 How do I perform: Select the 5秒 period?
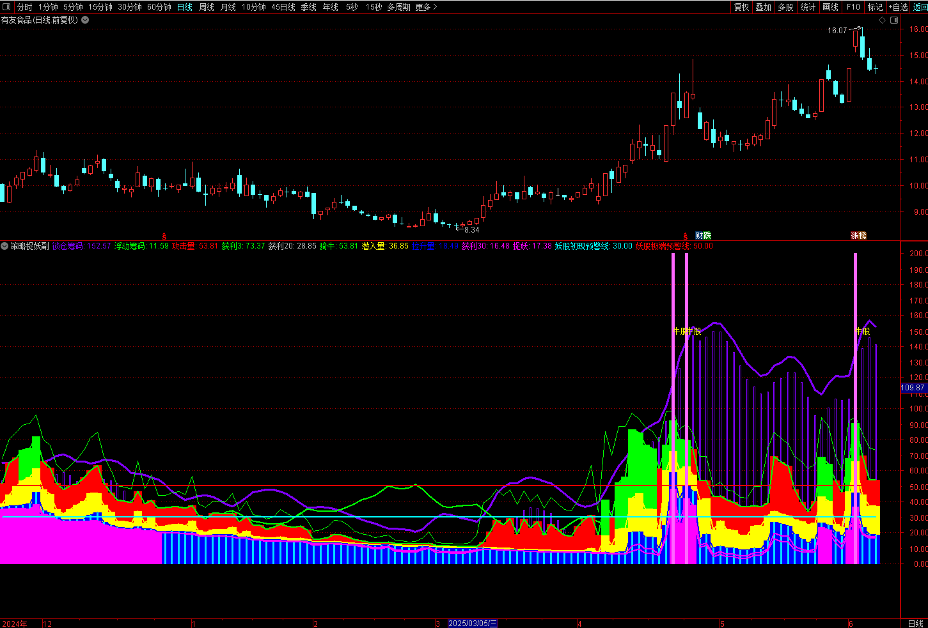click(352, 7)
